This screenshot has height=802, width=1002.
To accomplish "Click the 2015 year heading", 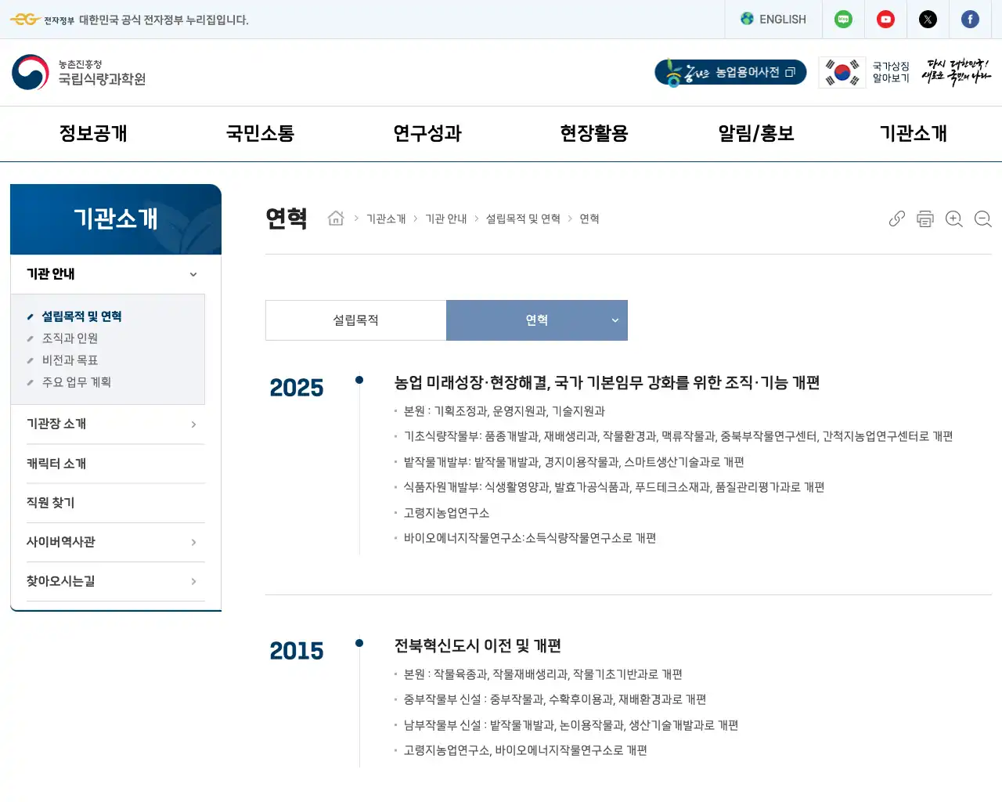I will [x=297, y=651].
